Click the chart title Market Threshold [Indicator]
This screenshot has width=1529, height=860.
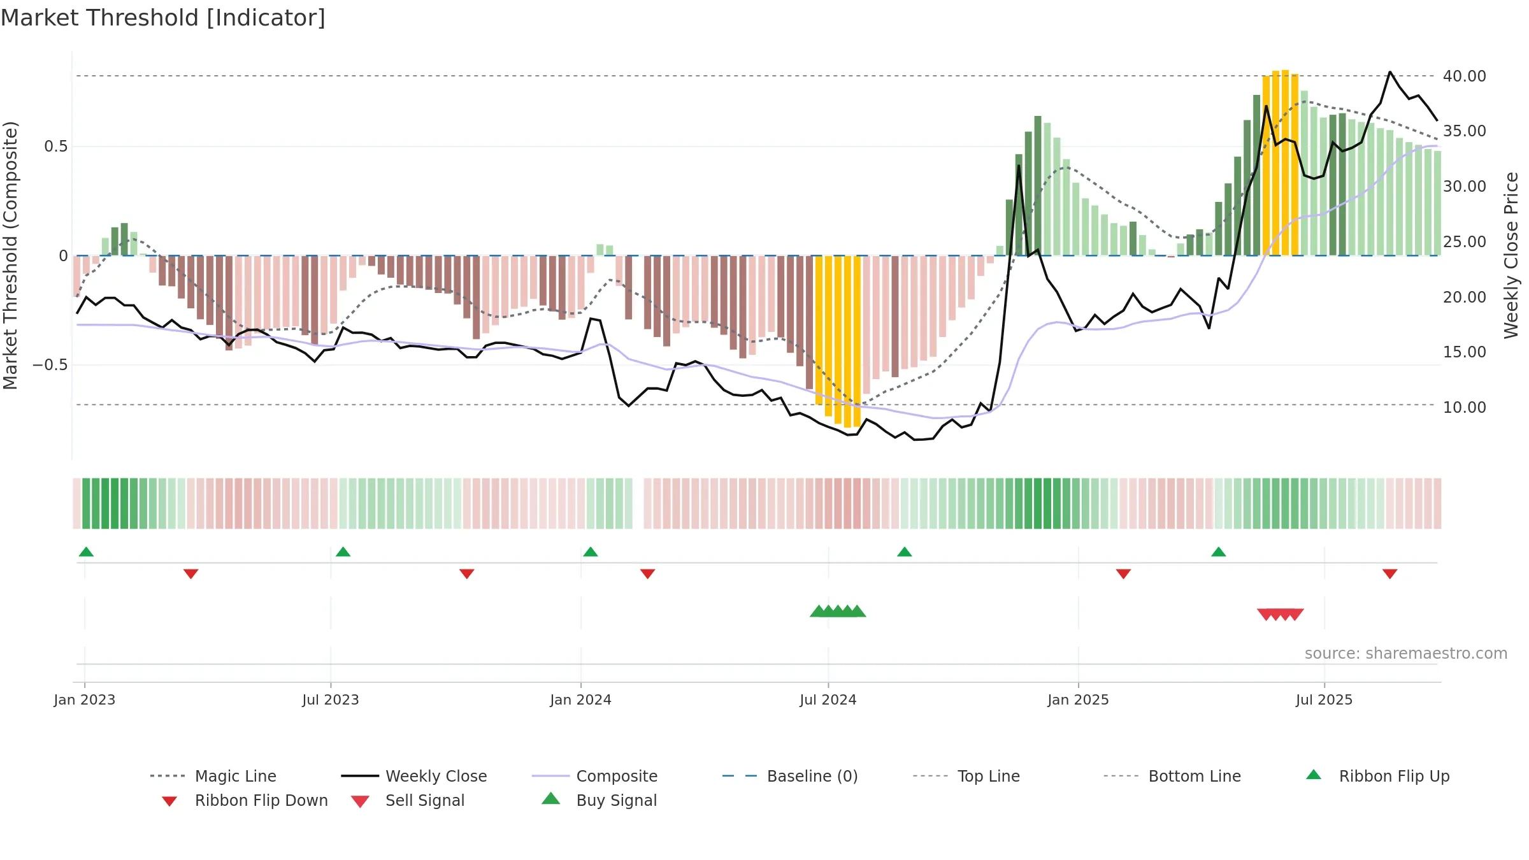coord(163,18)
